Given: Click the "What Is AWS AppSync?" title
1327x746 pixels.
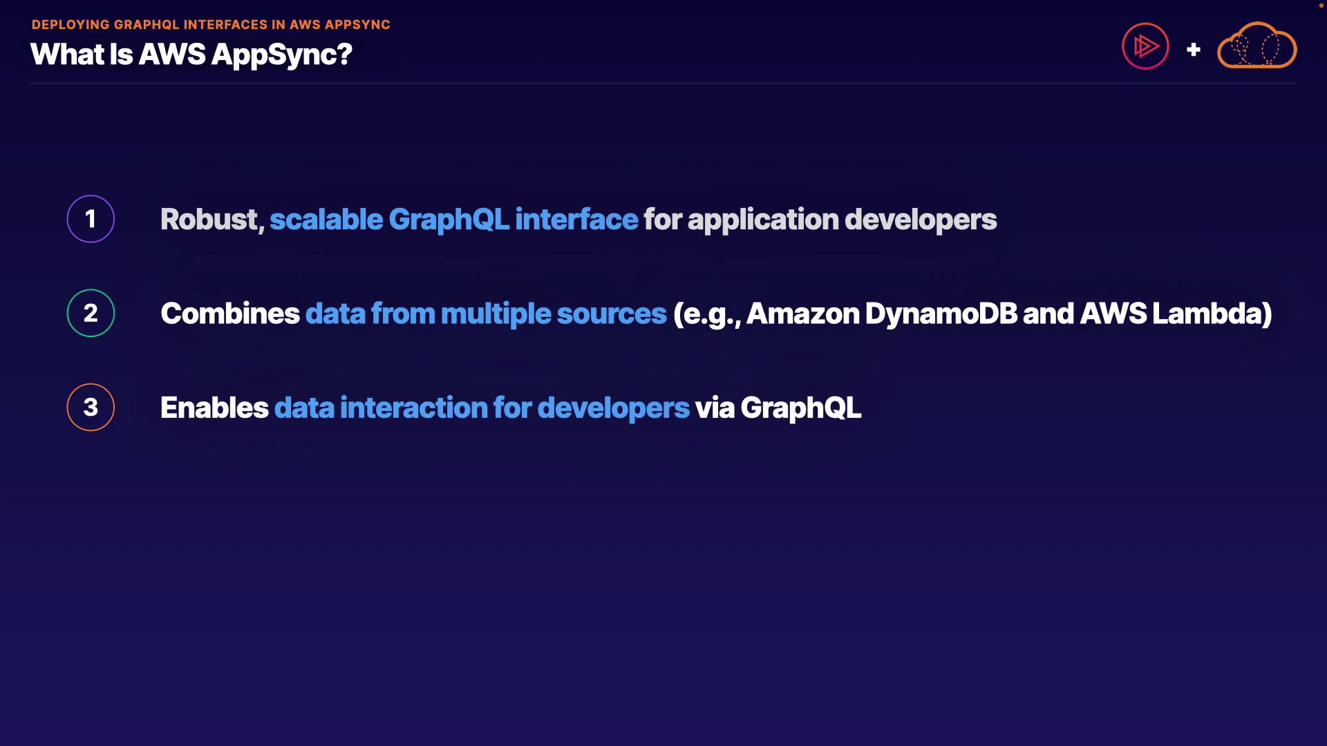Looking at the screenshot, I should [x=191, y=55].
